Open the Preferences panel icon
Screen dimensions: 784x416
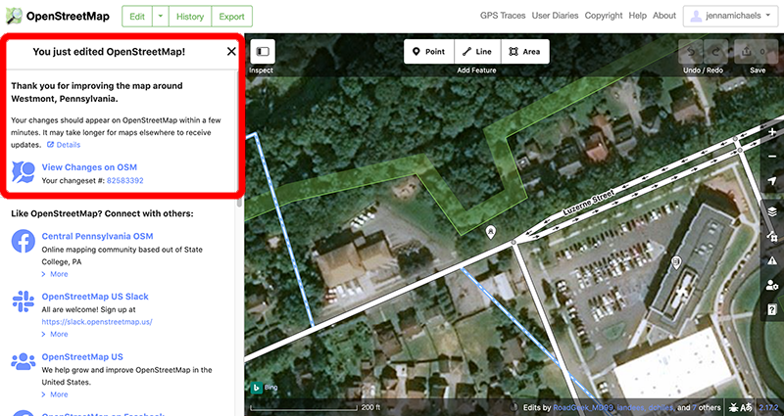pos(772,285)
